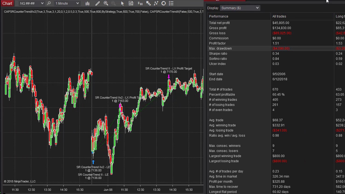Click Percent profitable value 60.45 %
345x194 pixels.
(278, 95)
